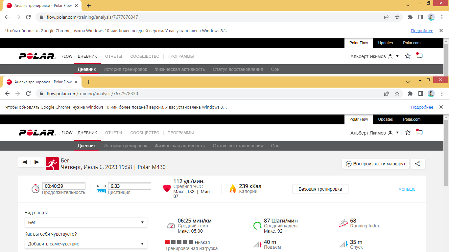Switch to Сон in the front window
This screenshot has width=449, height=252.
point(275,146)
